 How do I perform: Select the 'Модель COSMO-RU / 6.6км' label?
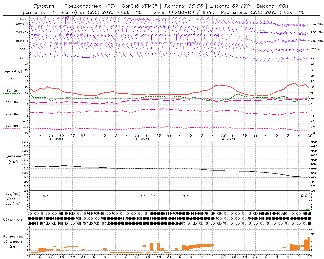182,12
